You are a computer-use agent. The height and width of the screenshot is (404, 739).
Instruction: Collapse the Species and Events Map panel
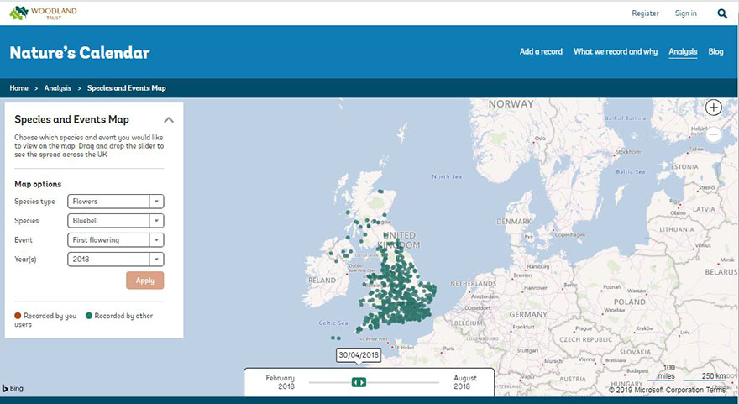coord(169,120)
